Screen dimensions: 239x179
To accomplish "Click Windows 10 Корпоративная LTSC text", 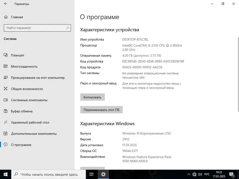I will (147, 133).
